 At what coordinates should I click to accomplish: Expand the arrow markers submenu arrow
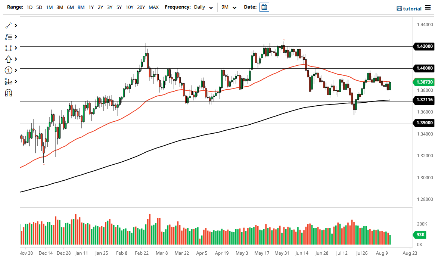click(x=16, y=59)
